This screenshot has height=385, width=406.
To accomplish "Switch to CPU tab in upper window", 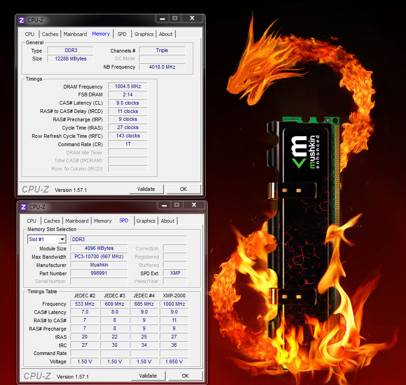I will [29, 34].
